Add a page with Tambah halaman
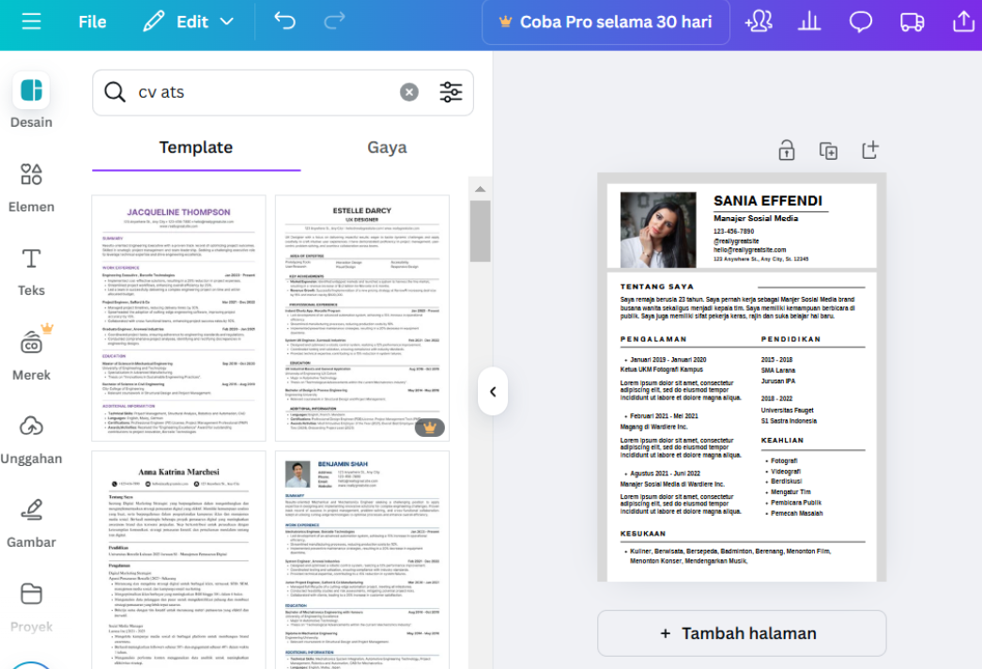982x669 pixels. tap(741, 632)
